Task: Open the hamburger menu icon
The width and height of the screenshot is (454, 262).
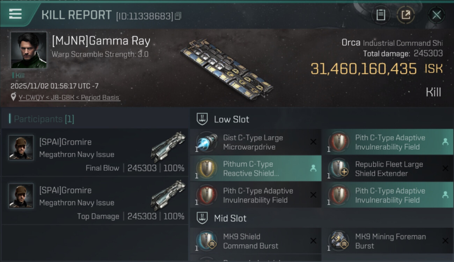Action: point(15,14)
